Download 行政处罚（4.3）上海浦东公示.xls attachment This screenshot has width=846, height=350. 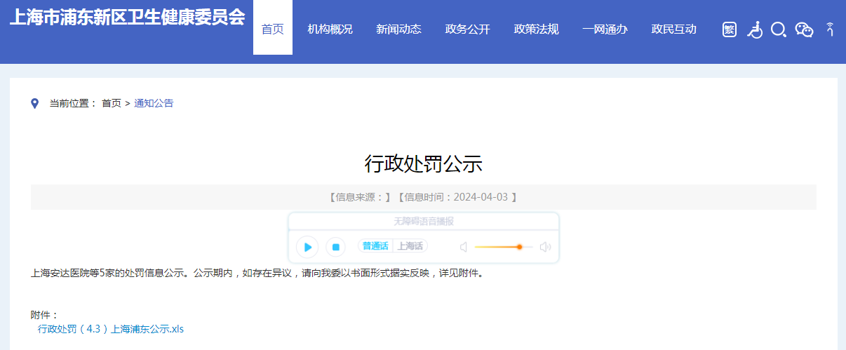(110, 329)
